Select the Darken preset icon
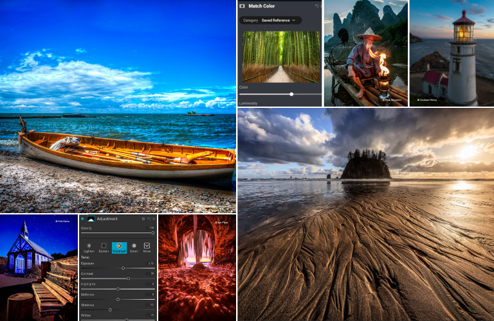This screenshot has height=321, width=494. (x=104, y=247)
